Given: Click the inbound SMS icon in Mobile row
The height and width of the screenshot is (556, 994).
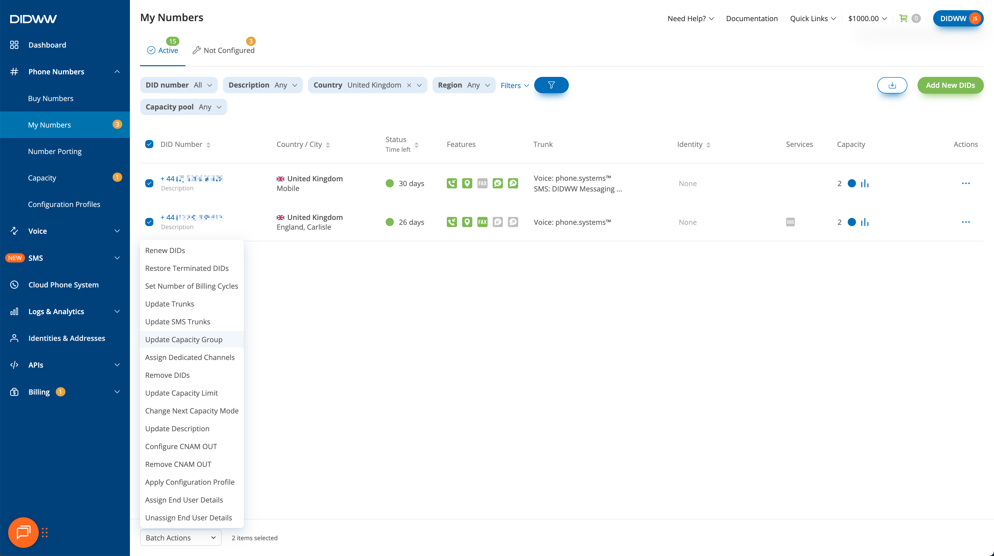Looking at the screenshot, I should (x=498, y=183).
